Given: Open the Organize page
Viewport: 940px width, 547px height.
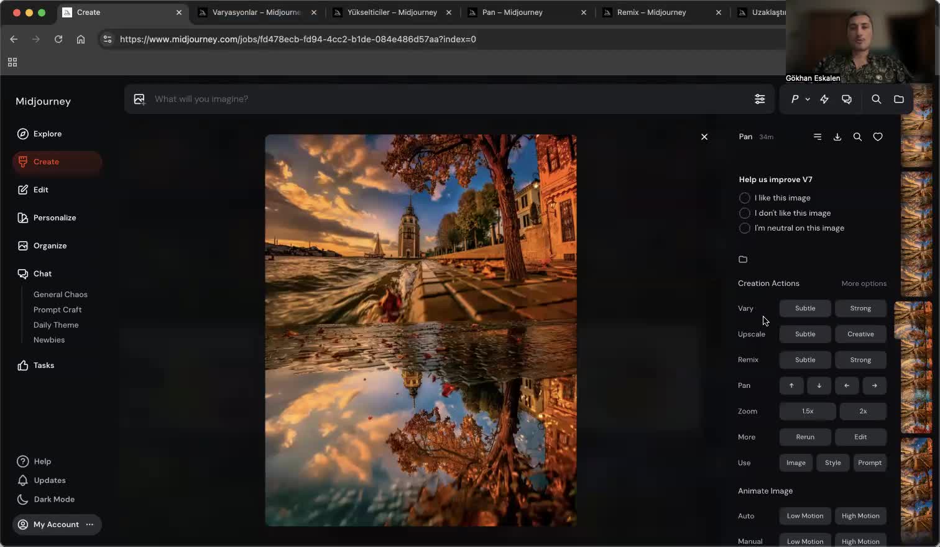Looking at the screenshot, I should tap(42, 246).
